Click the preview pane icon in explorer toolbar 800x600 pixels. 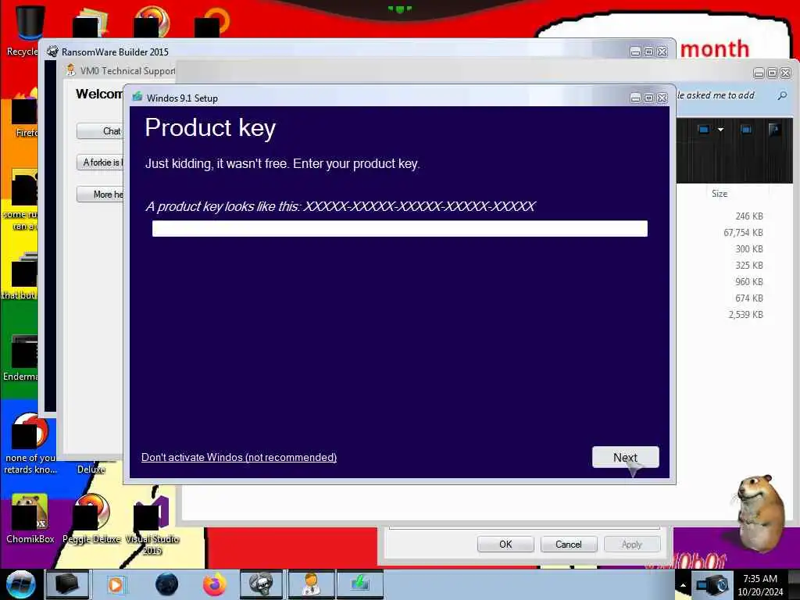[x=746, y=130]
